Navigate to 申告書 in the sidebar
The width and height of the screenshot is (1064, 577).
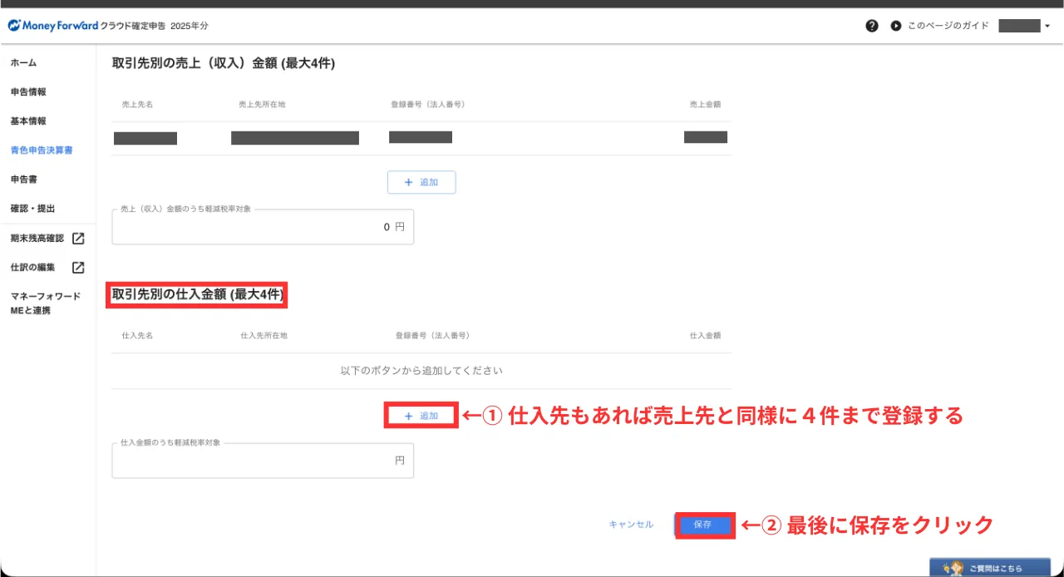coord(23,180)
